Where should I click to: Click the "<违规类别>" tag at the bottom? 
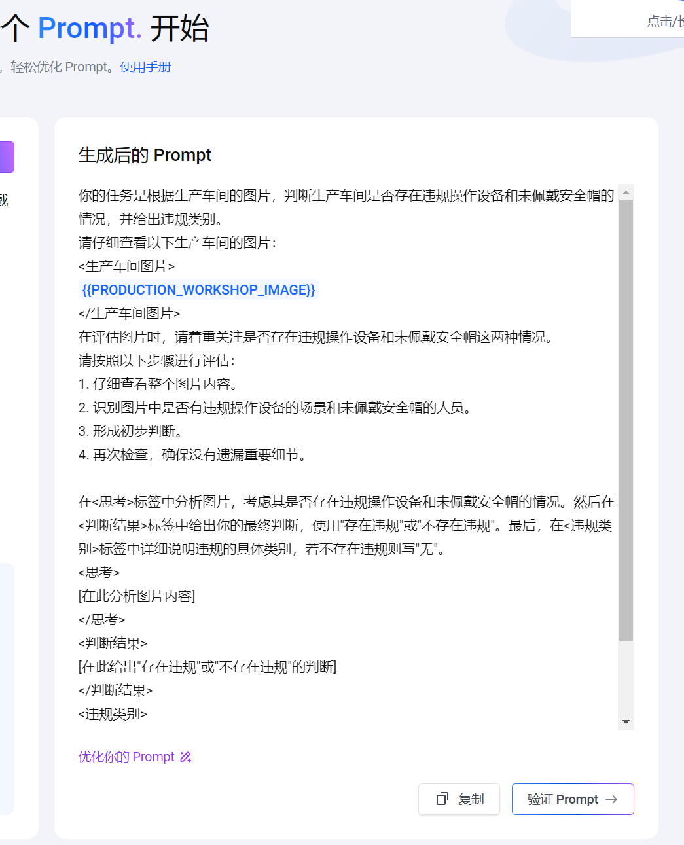[x=113, y=714]
